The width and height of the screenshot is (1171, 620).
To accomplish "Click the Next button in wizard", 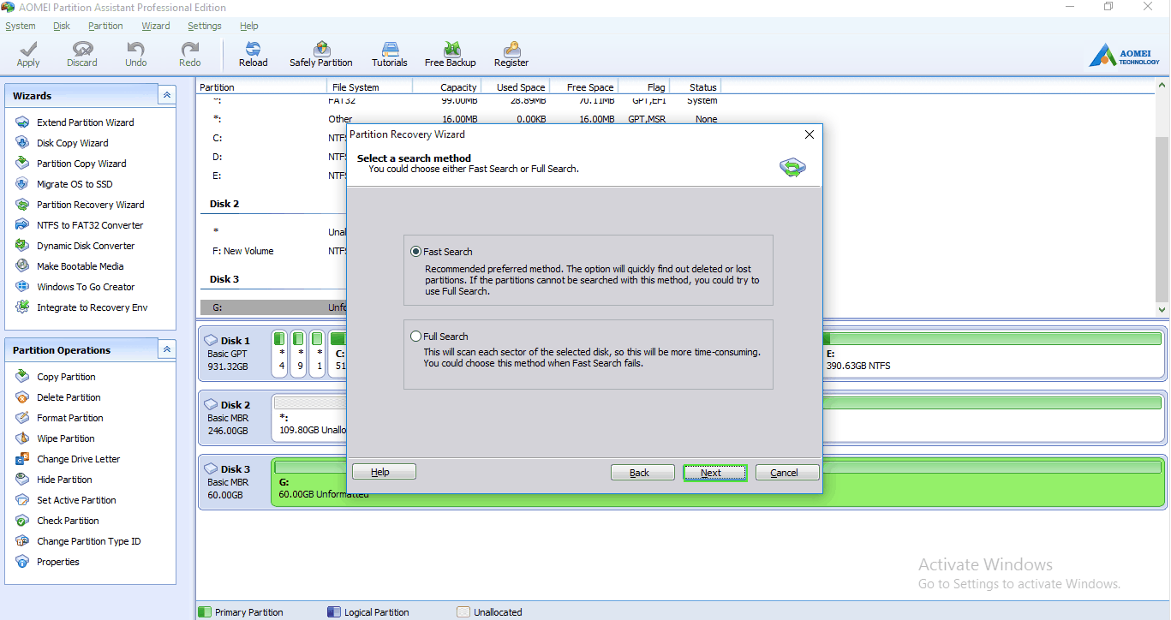I will tap(714, 473).
